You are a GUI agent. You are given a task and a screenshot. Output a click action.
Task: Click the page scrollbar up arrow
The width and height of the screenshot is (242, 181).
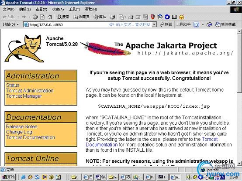(x=239, y=32)
